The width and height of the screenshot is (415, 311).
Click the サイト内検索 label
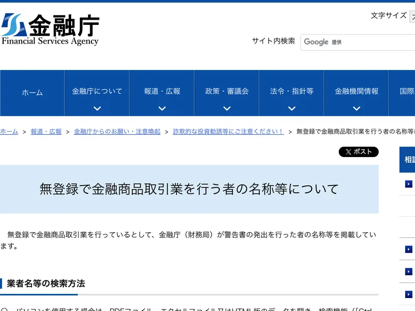pos(273,41)
